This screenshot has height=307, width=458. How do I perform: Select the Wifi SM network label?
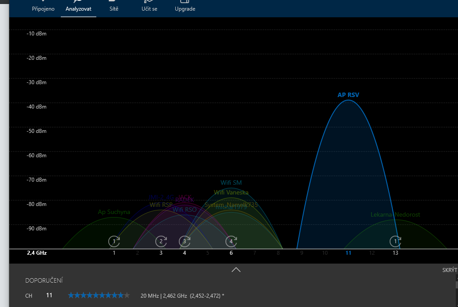tap(231, 183)
